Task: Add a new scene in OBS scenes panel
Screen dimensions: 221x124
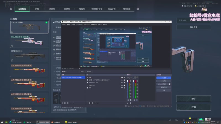Action: point(62,103)
